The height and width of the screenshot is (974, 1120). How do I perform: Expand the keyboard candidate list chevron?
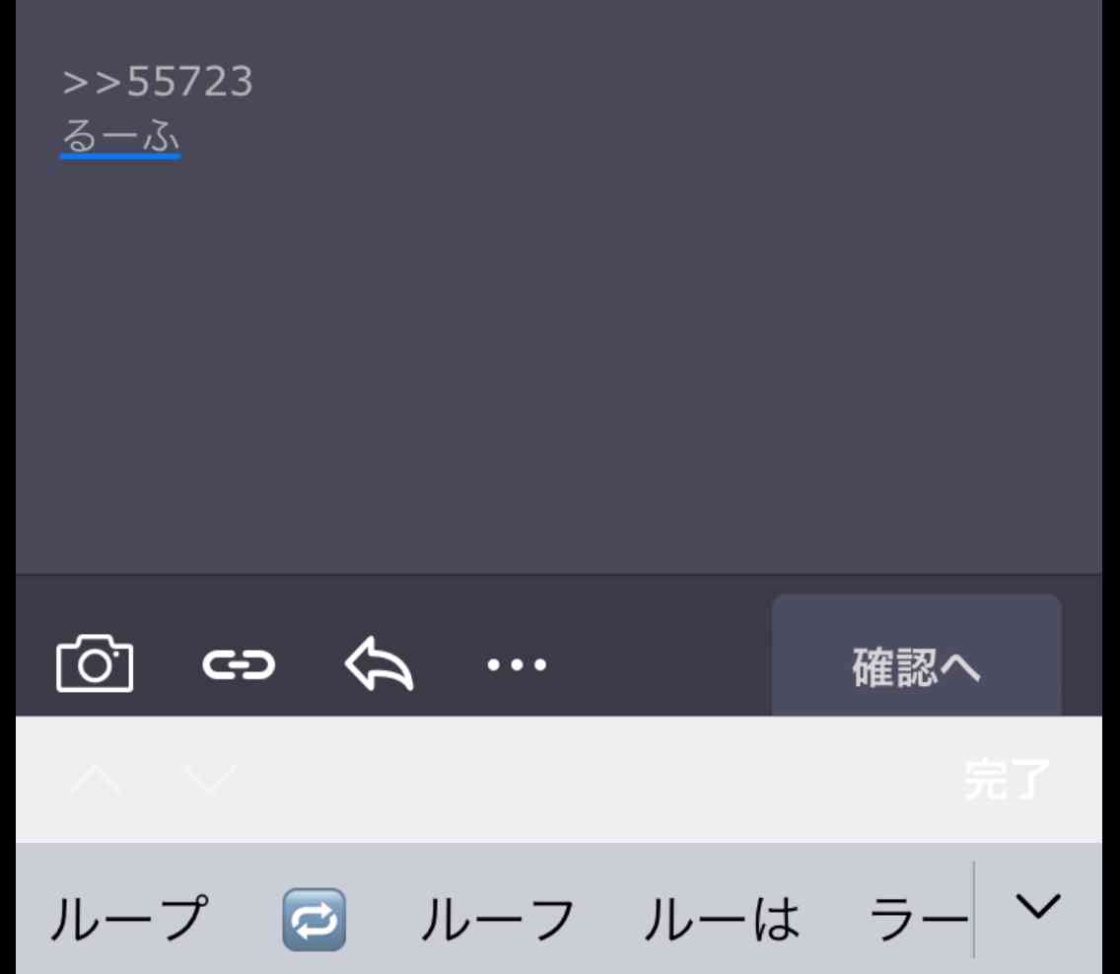point(1038,907)
